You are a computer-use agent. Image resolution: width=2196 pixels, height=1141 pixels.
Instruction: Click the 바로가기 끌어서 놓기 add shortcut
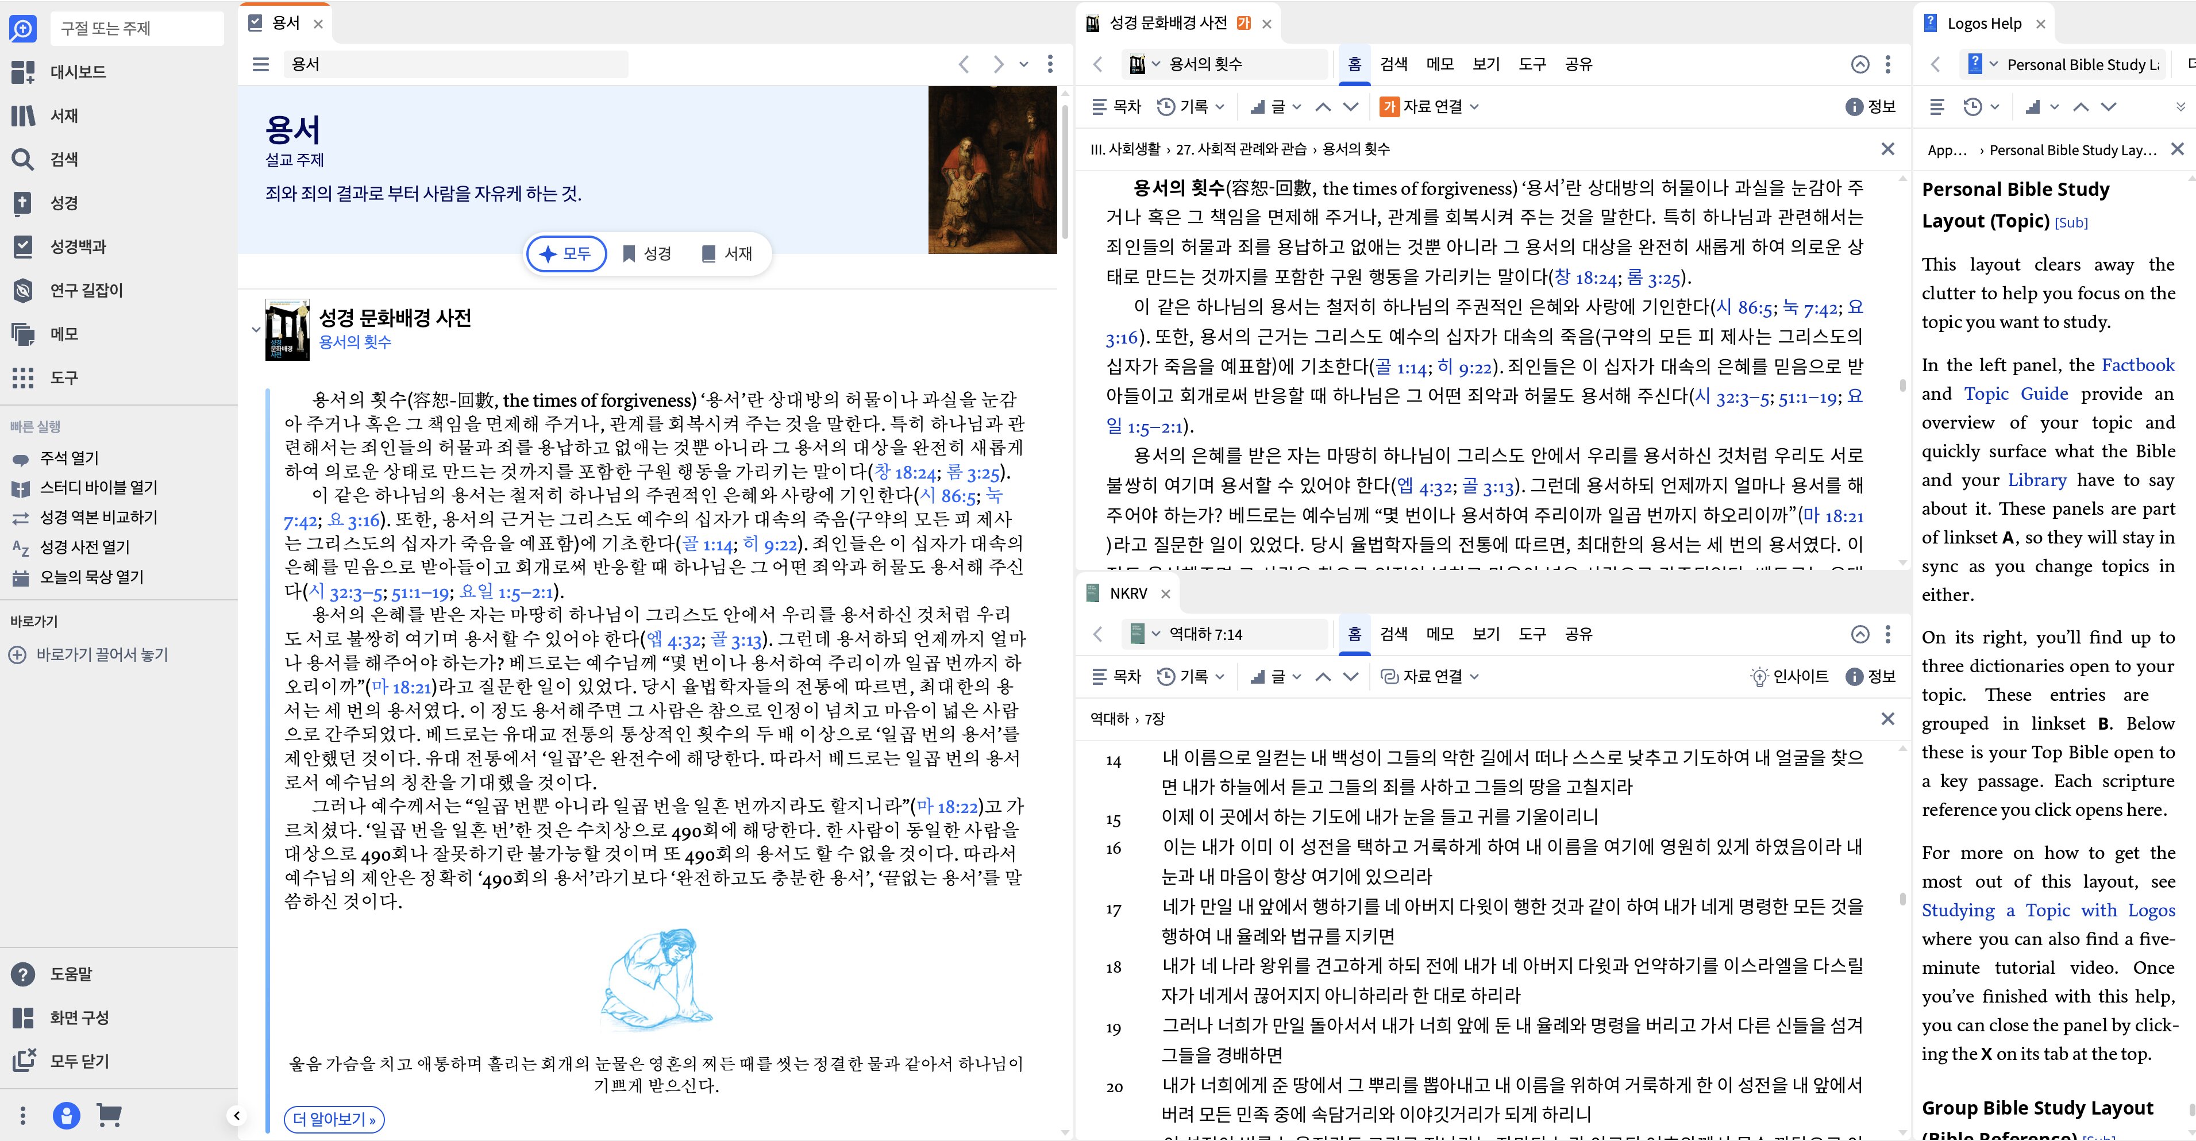(88, 654)
